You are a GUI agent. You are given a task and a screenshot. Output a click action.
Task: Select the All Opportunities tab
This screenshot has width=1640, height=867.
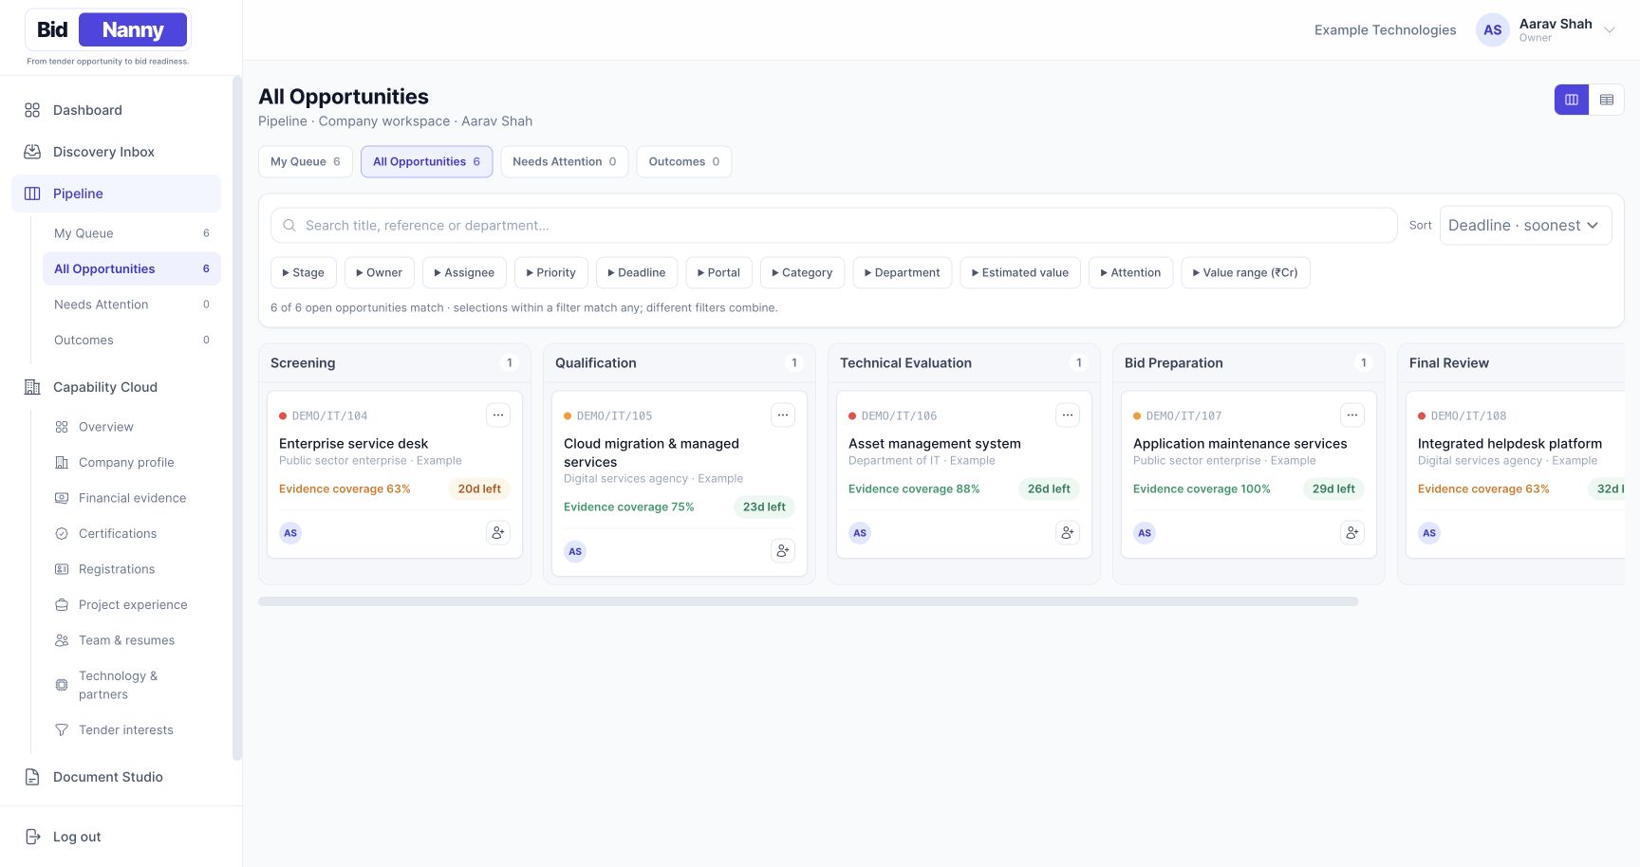[426, 162]
